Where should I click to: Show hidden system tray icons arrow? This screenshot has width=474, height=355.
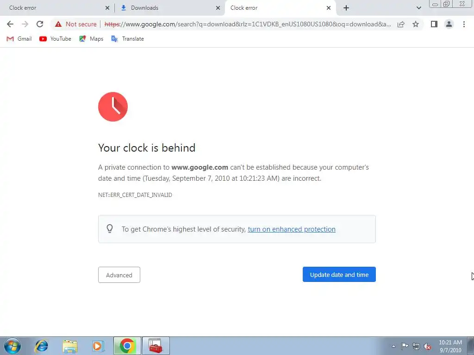[x=393, y=346]
